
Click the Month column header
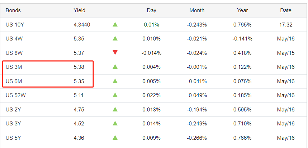tap(197, 10)
